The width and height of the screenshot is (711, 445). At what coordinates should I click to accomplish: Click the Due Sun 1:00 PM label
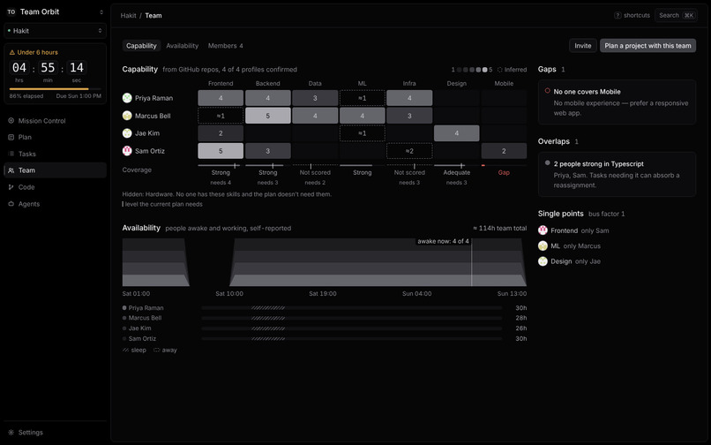click(79, 96)
